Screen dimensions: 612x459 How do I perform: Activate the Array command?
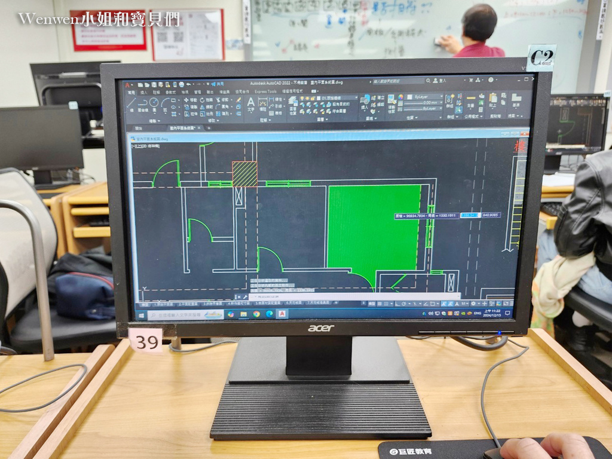coord(223,114)
